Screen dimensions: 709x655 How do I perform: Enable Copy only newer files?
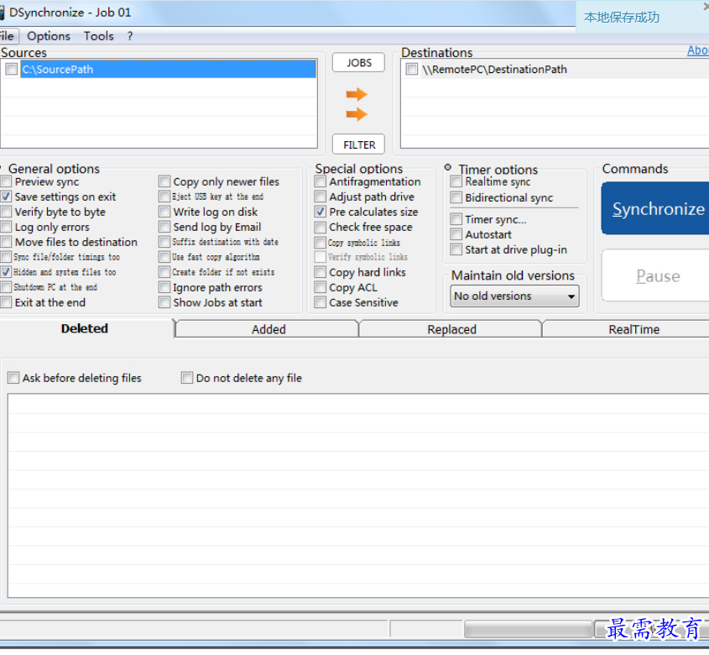pos(164,181)
